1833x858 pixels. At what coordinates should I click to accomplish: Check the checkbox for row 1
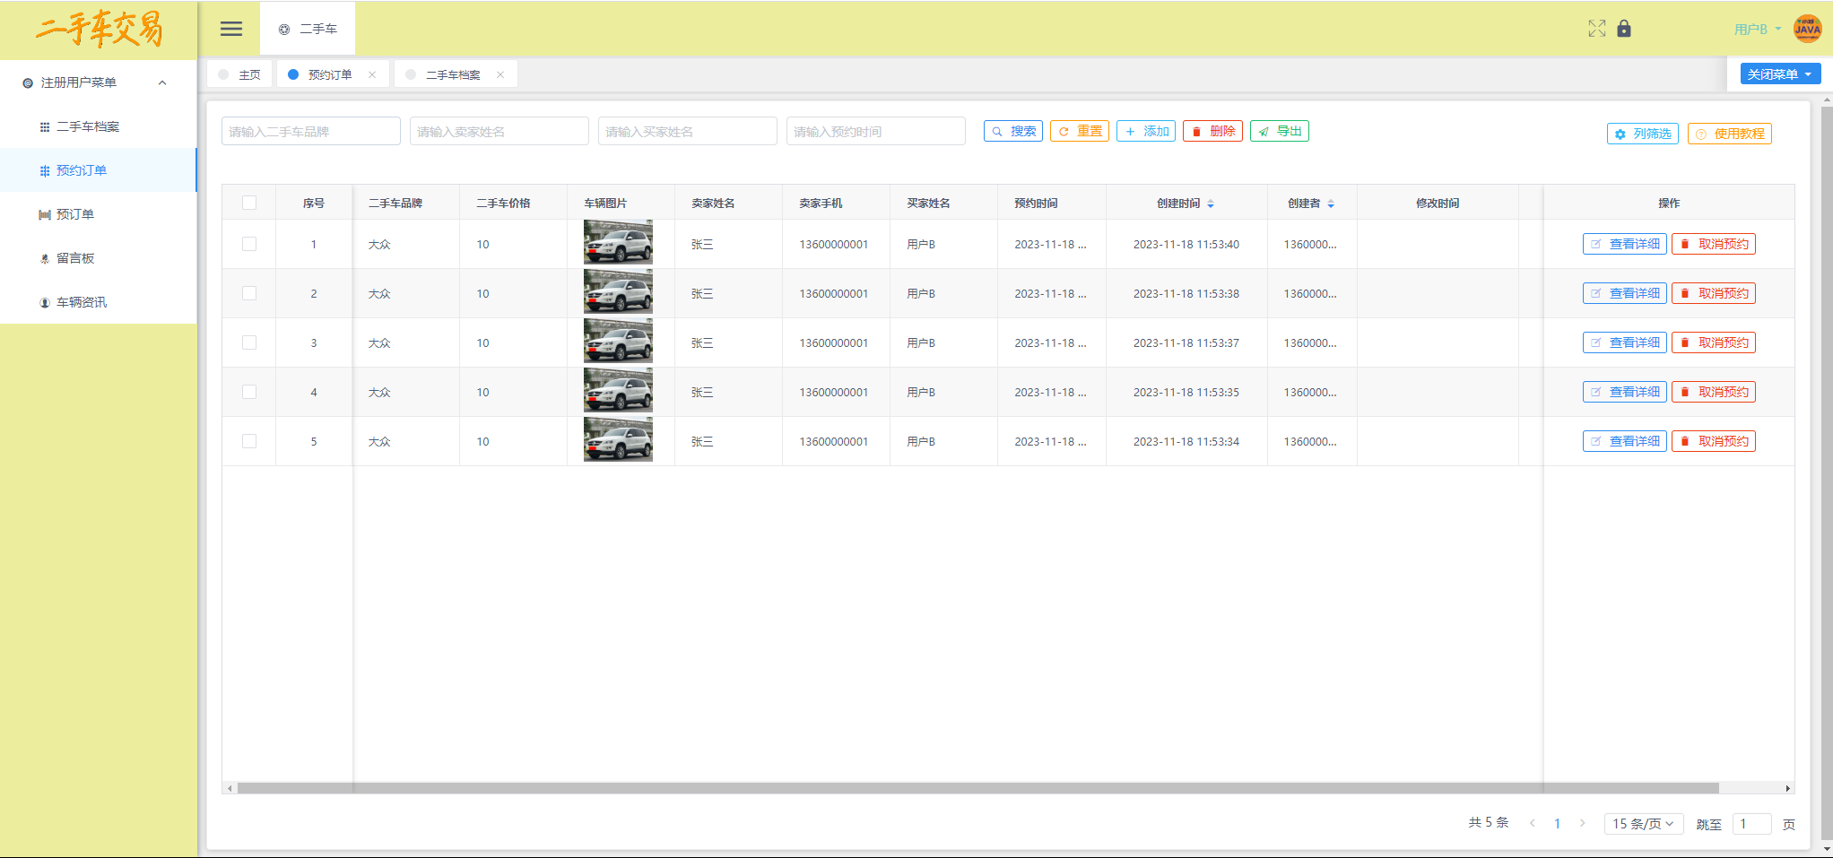pos(249,244)
